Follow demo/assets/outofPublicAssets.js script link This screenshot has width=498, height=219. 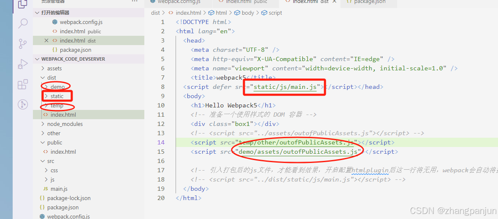click(x=298, y=152)
